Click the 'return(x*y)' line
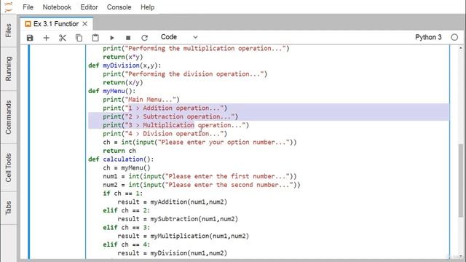The width and height of the screenshot is (466, 262). click(123, 57)
